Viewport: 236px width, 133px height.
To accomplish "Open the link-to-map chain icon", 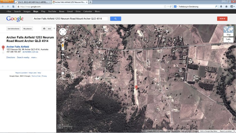I will pos(49,29).
